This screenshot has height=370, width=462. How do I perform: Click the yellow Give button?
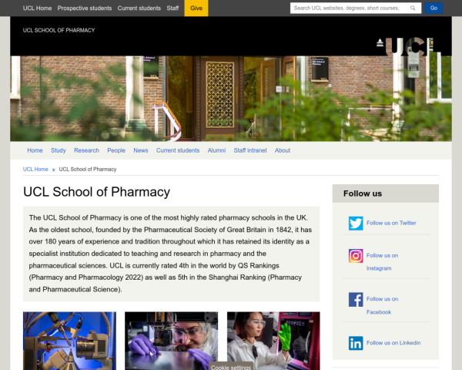coord(196,8)
